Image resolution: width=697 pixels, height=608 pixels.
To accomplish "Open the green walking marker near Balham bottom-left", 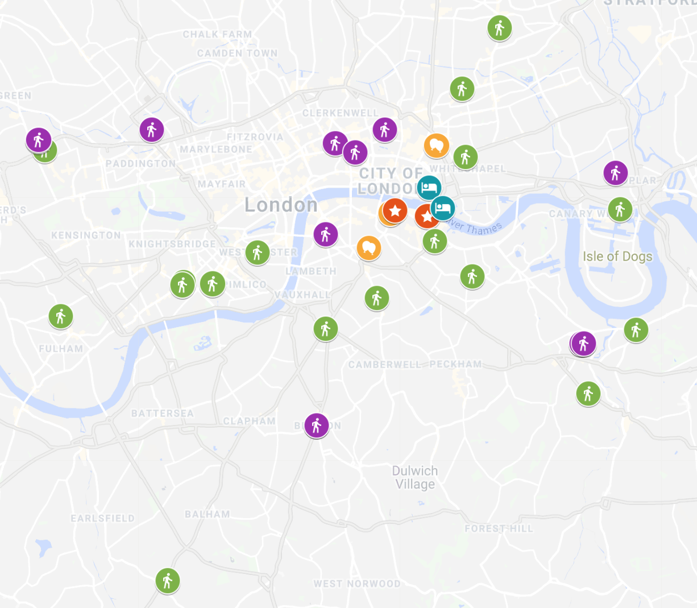I will pyautogui.click(x=168, y=581).
